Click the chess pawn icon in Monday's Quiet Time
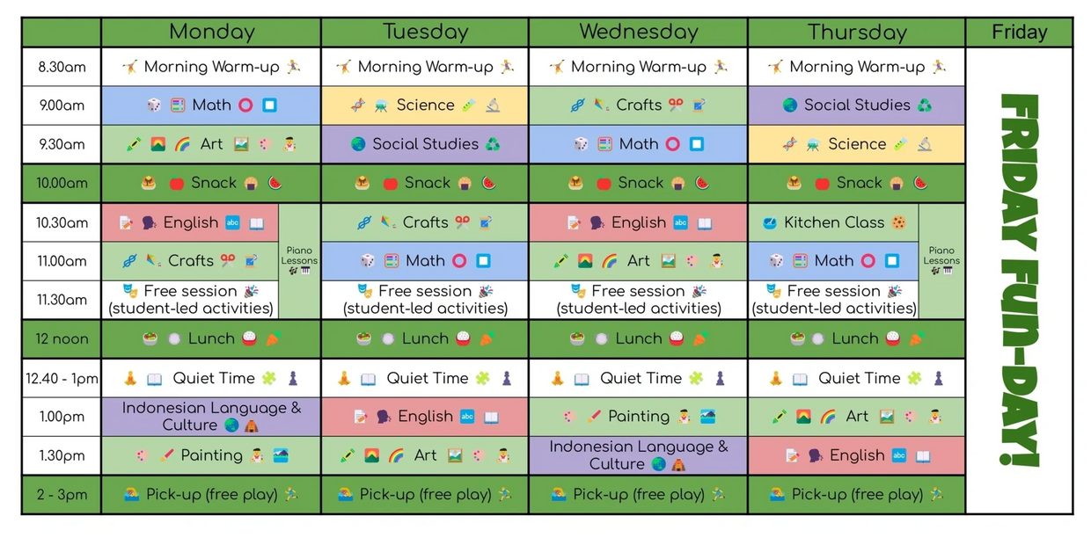 [x=293, y=379]
